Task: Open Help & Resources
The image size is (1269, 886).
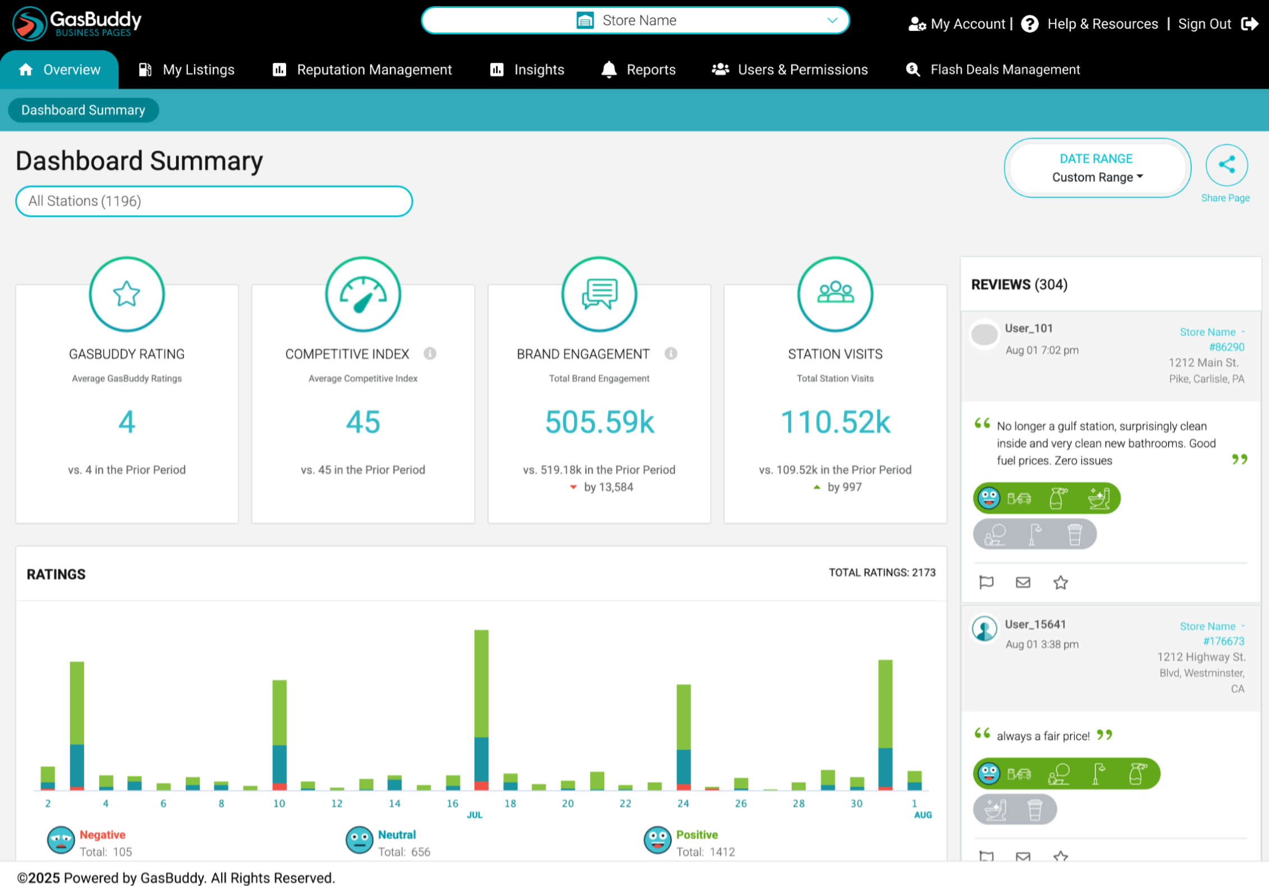Action: click(1102, 24)
